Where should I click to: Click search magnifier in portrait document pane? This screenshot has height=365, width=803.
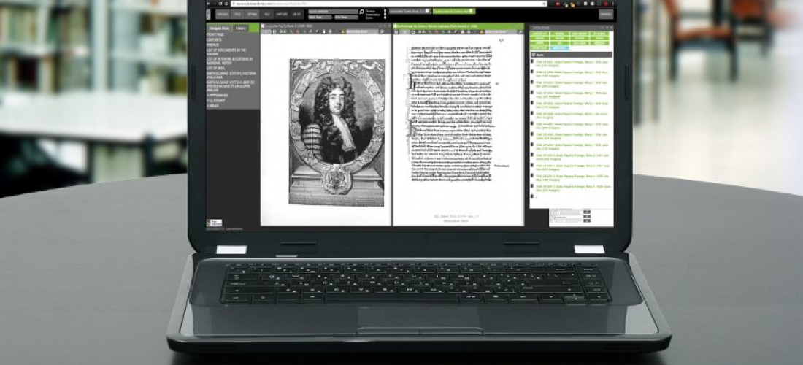click(382, 31)
